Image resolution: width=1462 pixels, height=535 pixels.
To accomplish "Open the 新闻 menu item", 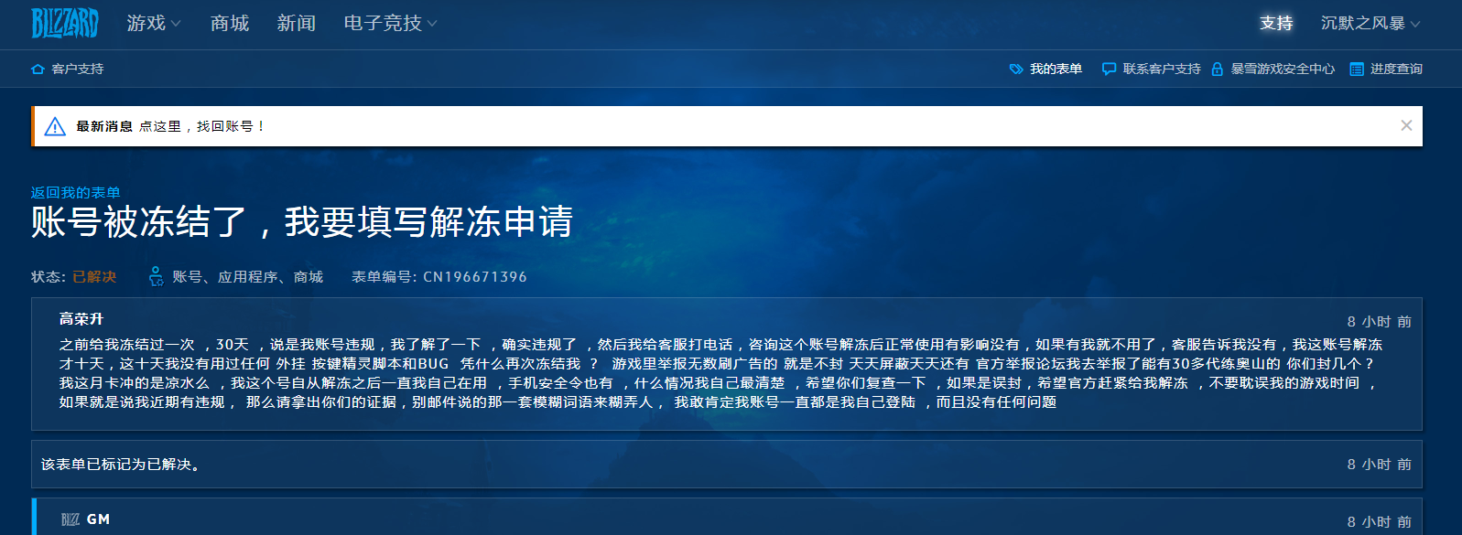I will [297, 24].
